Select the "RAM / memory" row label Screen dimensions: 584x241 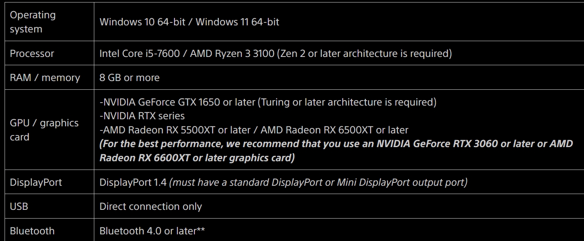(x=45, y=78)
